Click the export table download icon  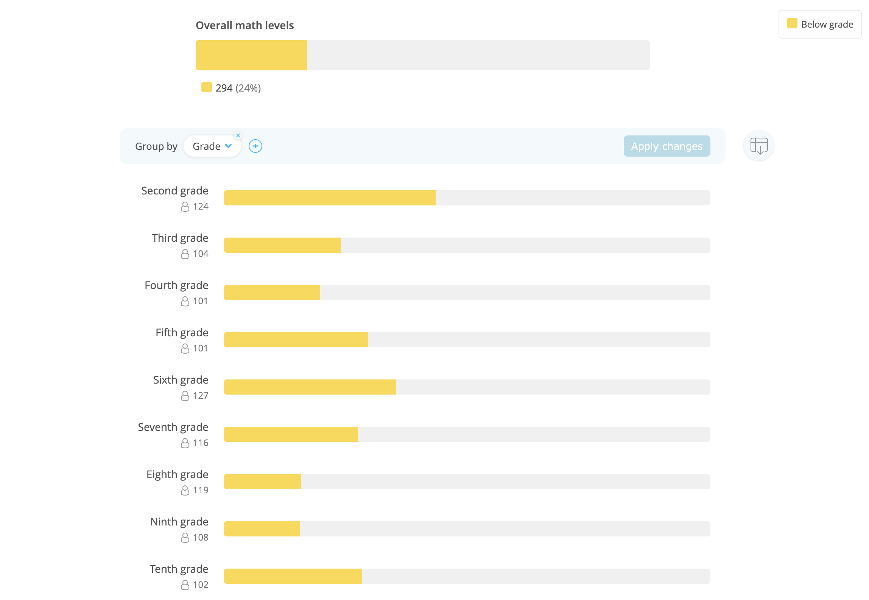[758, 146]
